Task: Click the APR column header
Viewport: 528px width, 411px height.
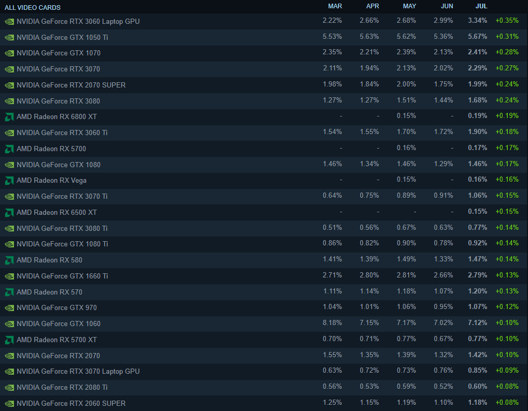Action: tap(373, 6)
